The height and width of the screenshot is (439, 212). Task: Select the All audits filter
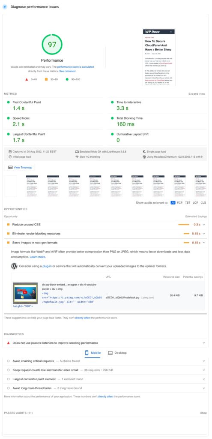click(x=173, y=202)
